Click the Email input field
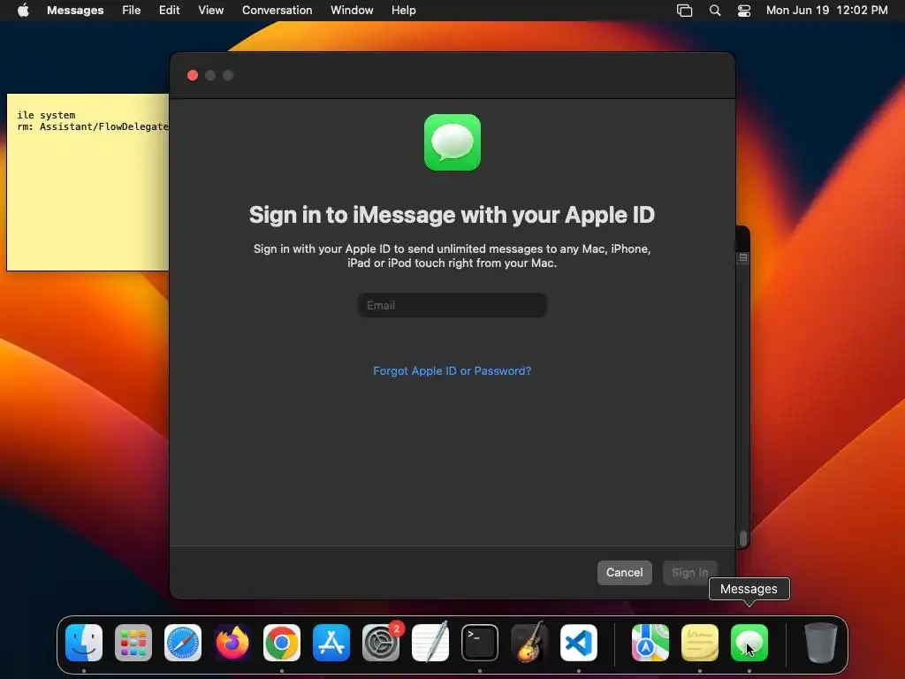 [x=452, y=305]
